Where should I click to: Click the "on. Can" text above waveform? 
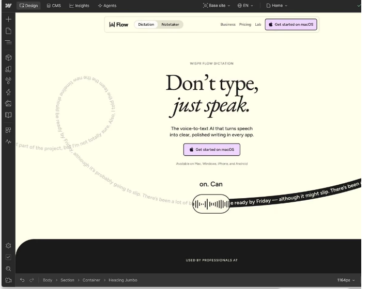pyautogui.click(x=211, y=184)
